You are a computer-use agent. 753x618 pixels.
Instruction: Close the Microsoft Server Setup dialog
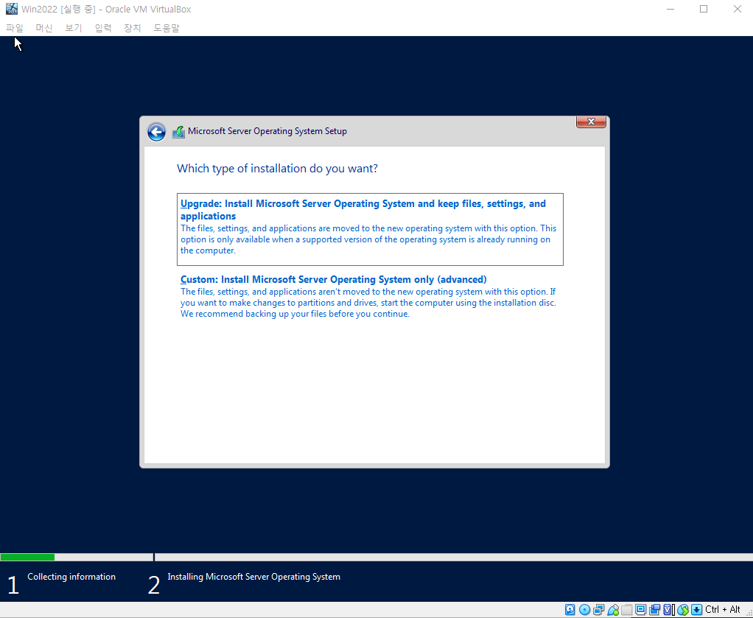(591, 122)
